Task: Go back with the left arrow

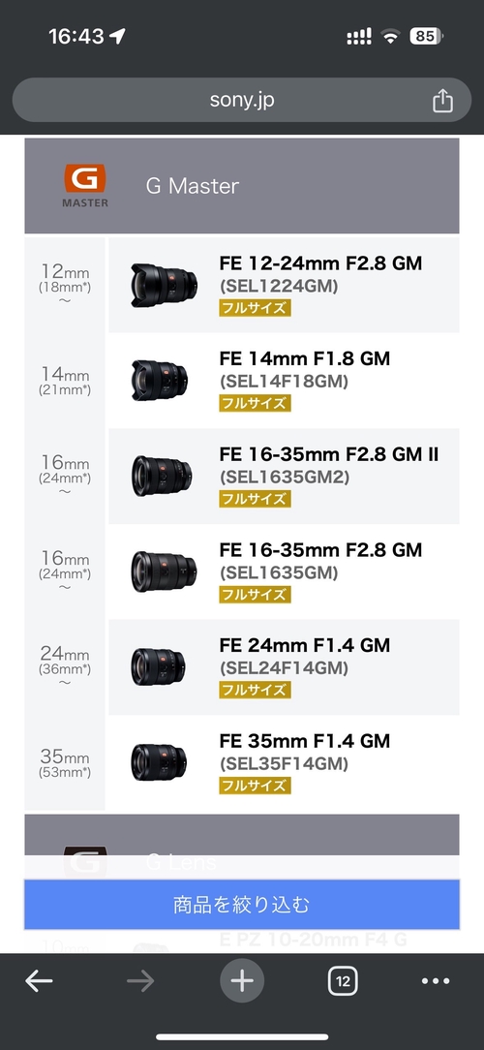Action: click(40, 981)
